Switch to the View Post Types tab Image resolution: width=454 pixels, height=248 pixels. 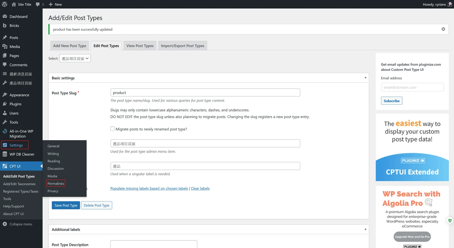[x=140, y=46]
